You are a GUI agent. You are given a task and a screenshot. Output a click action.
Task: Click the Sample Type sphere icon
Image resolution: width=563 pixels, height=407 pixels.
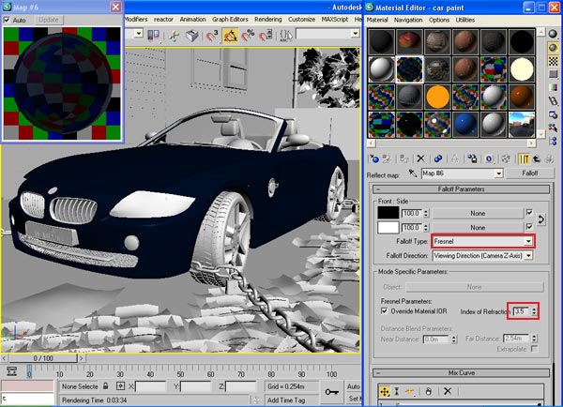554,35
